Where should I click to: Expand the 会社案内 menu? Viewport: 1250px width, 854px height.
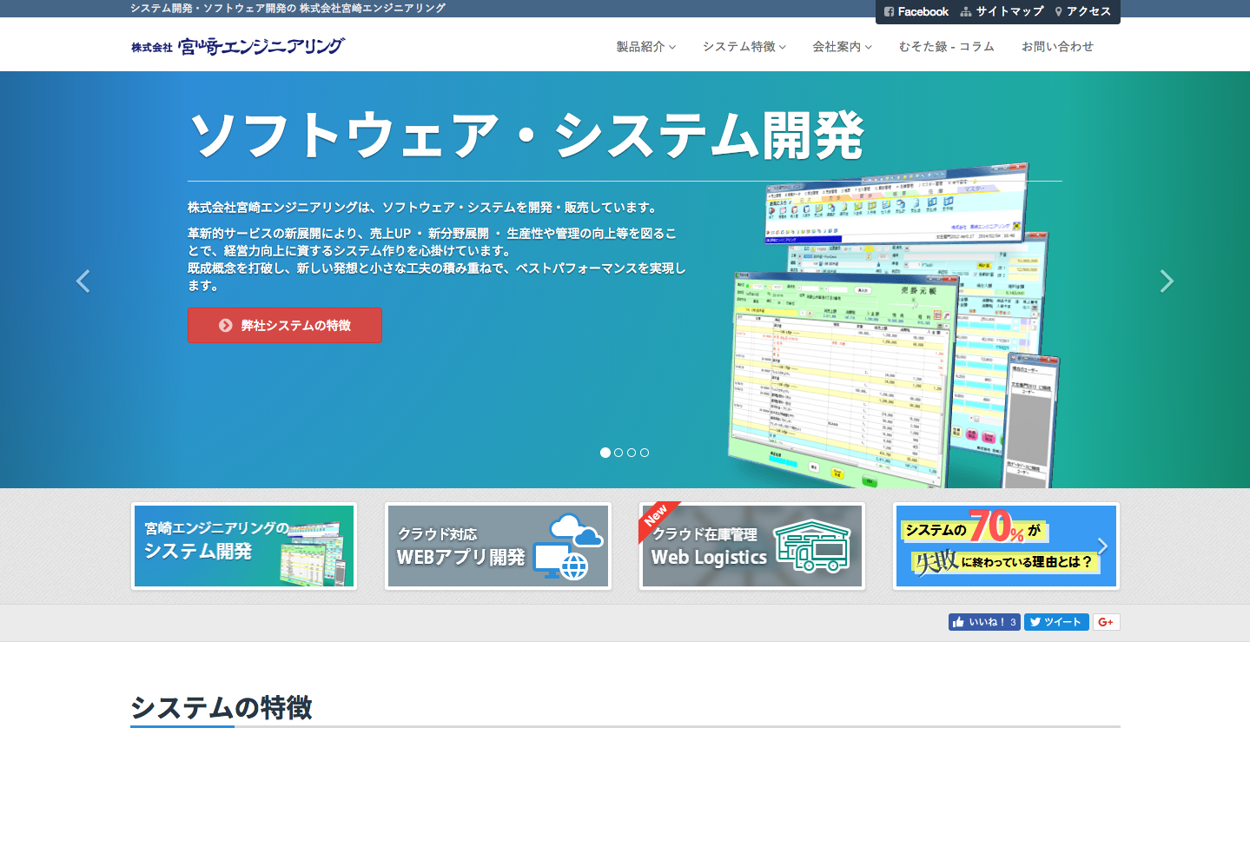click(842, 47)
